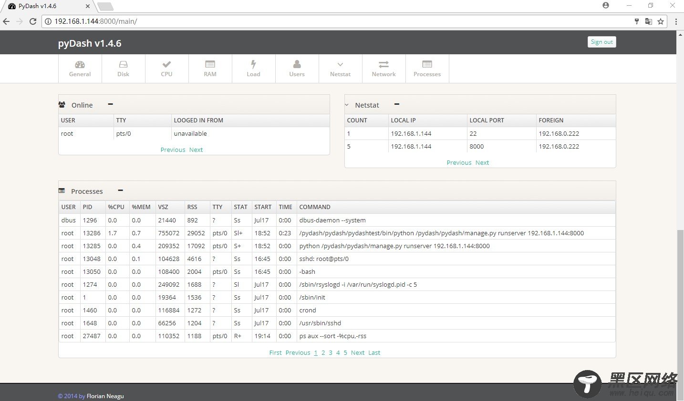The image size is (684, 401).
Task: Collapse the Processes panel
Action: 121,190
